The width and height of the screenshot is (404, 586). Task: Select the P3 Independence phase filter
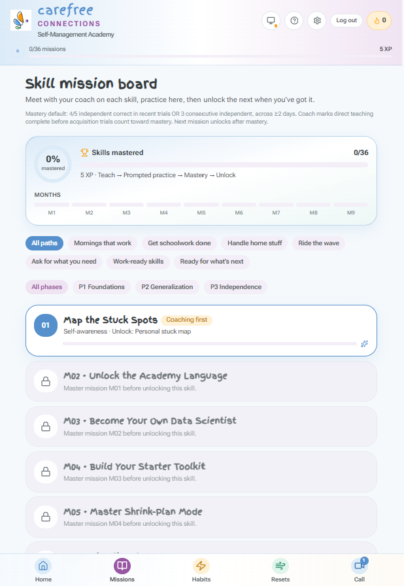coord(236,287)
